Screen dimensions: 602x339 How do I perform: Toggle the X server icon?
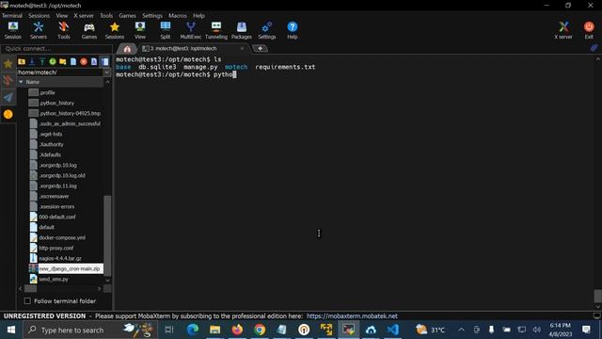point(563,30)
